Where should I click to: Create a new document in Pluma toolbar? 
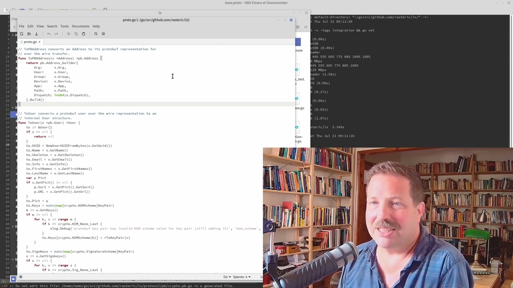(x=22, y=34)
